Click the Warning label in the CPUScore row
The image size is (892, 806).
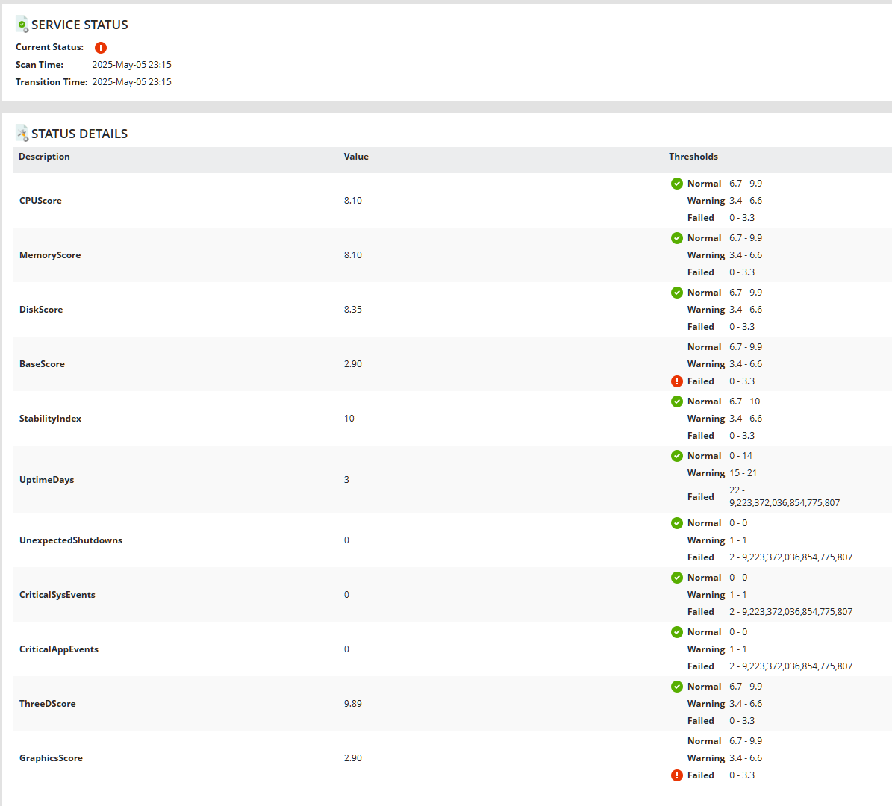[706, 201]
